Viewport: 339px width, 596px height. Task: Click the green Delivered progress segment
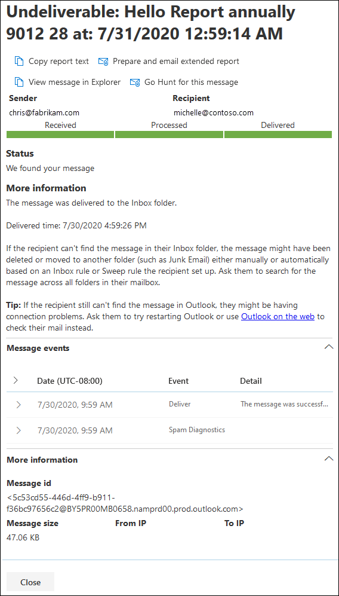(x=278, y=135)
